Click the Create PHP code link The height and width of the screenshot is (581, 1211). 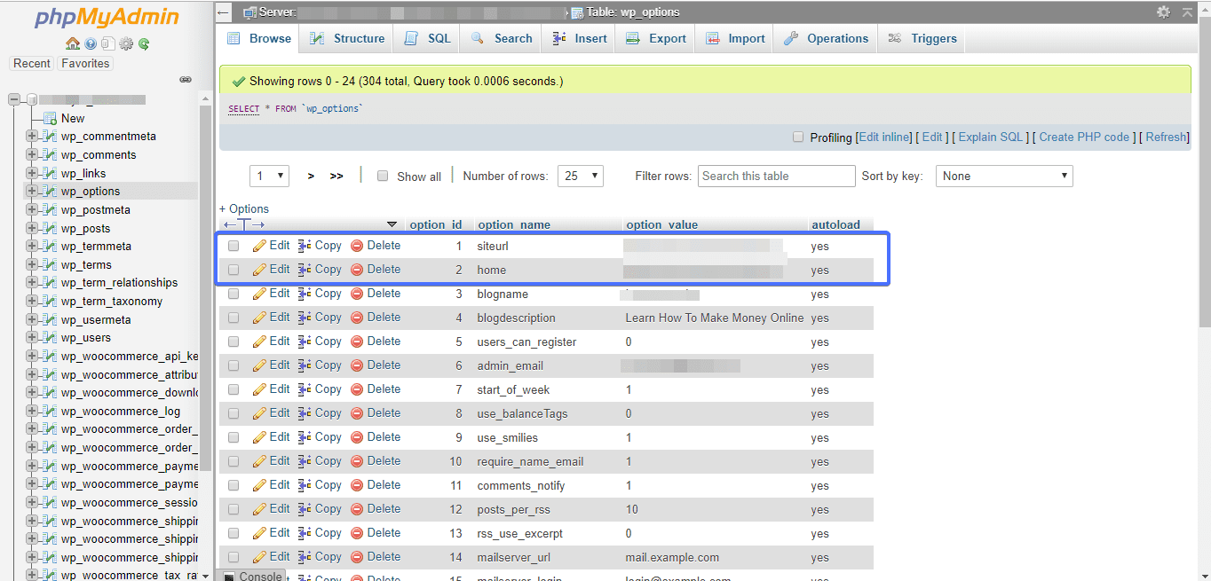[1084, 137]
